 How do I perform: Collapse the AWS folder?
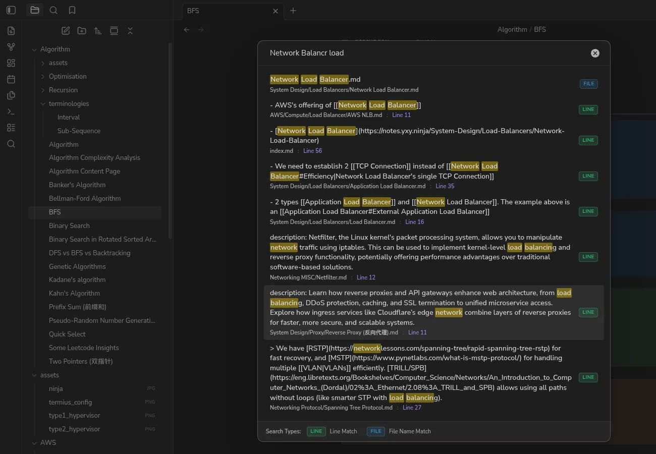point(34,443)
